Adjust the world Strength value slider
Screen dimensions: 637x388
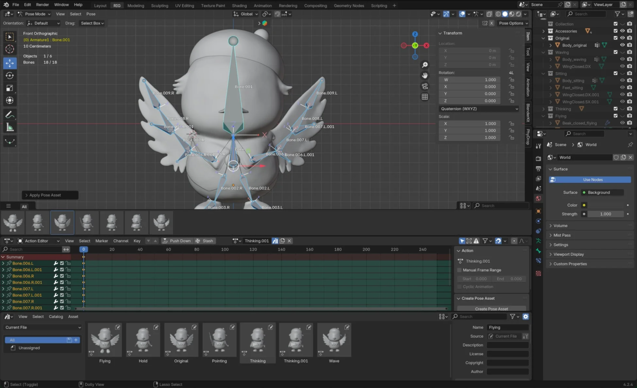605,214
